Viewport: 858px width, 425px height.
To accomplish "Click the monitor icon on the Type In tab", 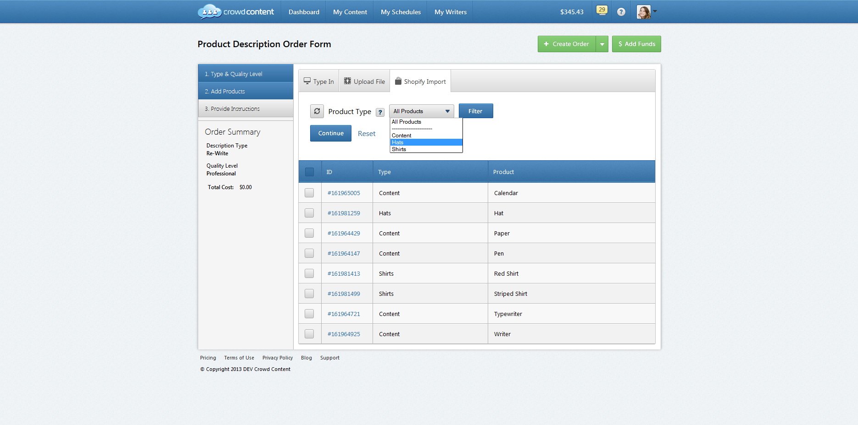I will pyautogui.click(x=306, y=81).
